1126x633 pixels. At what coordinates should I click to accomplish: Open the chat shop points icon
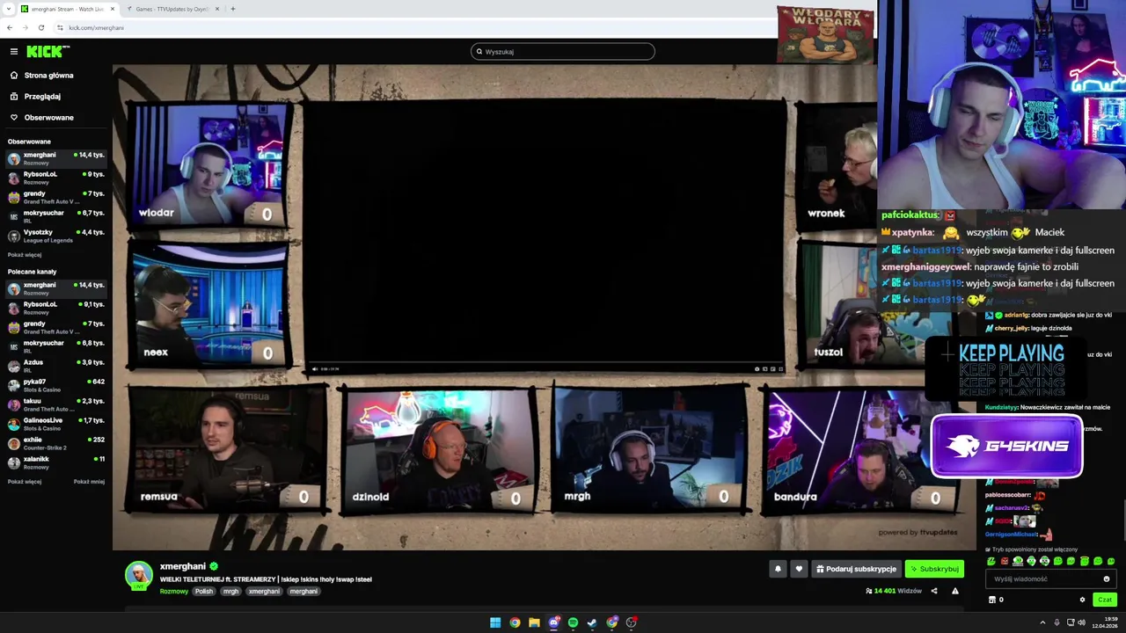(993, 600)
